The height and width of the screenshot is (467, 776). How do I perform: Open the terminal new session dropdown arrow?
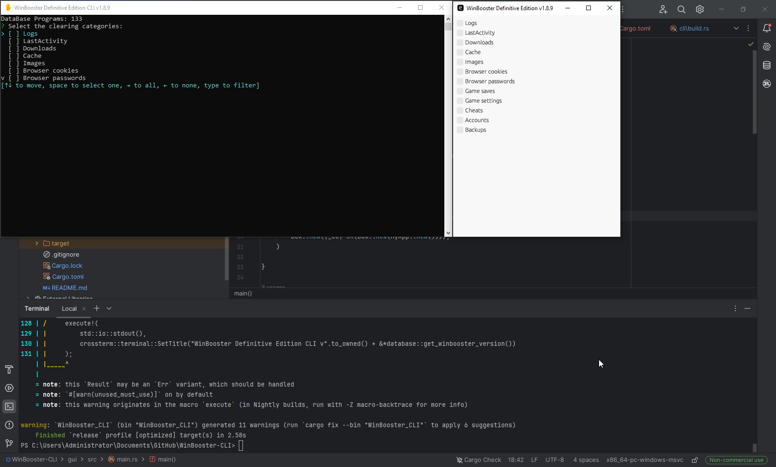point(109,308)
